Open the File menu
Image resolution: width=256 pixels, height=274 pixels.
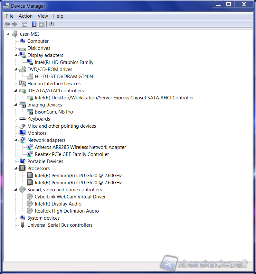pos(10,16)
